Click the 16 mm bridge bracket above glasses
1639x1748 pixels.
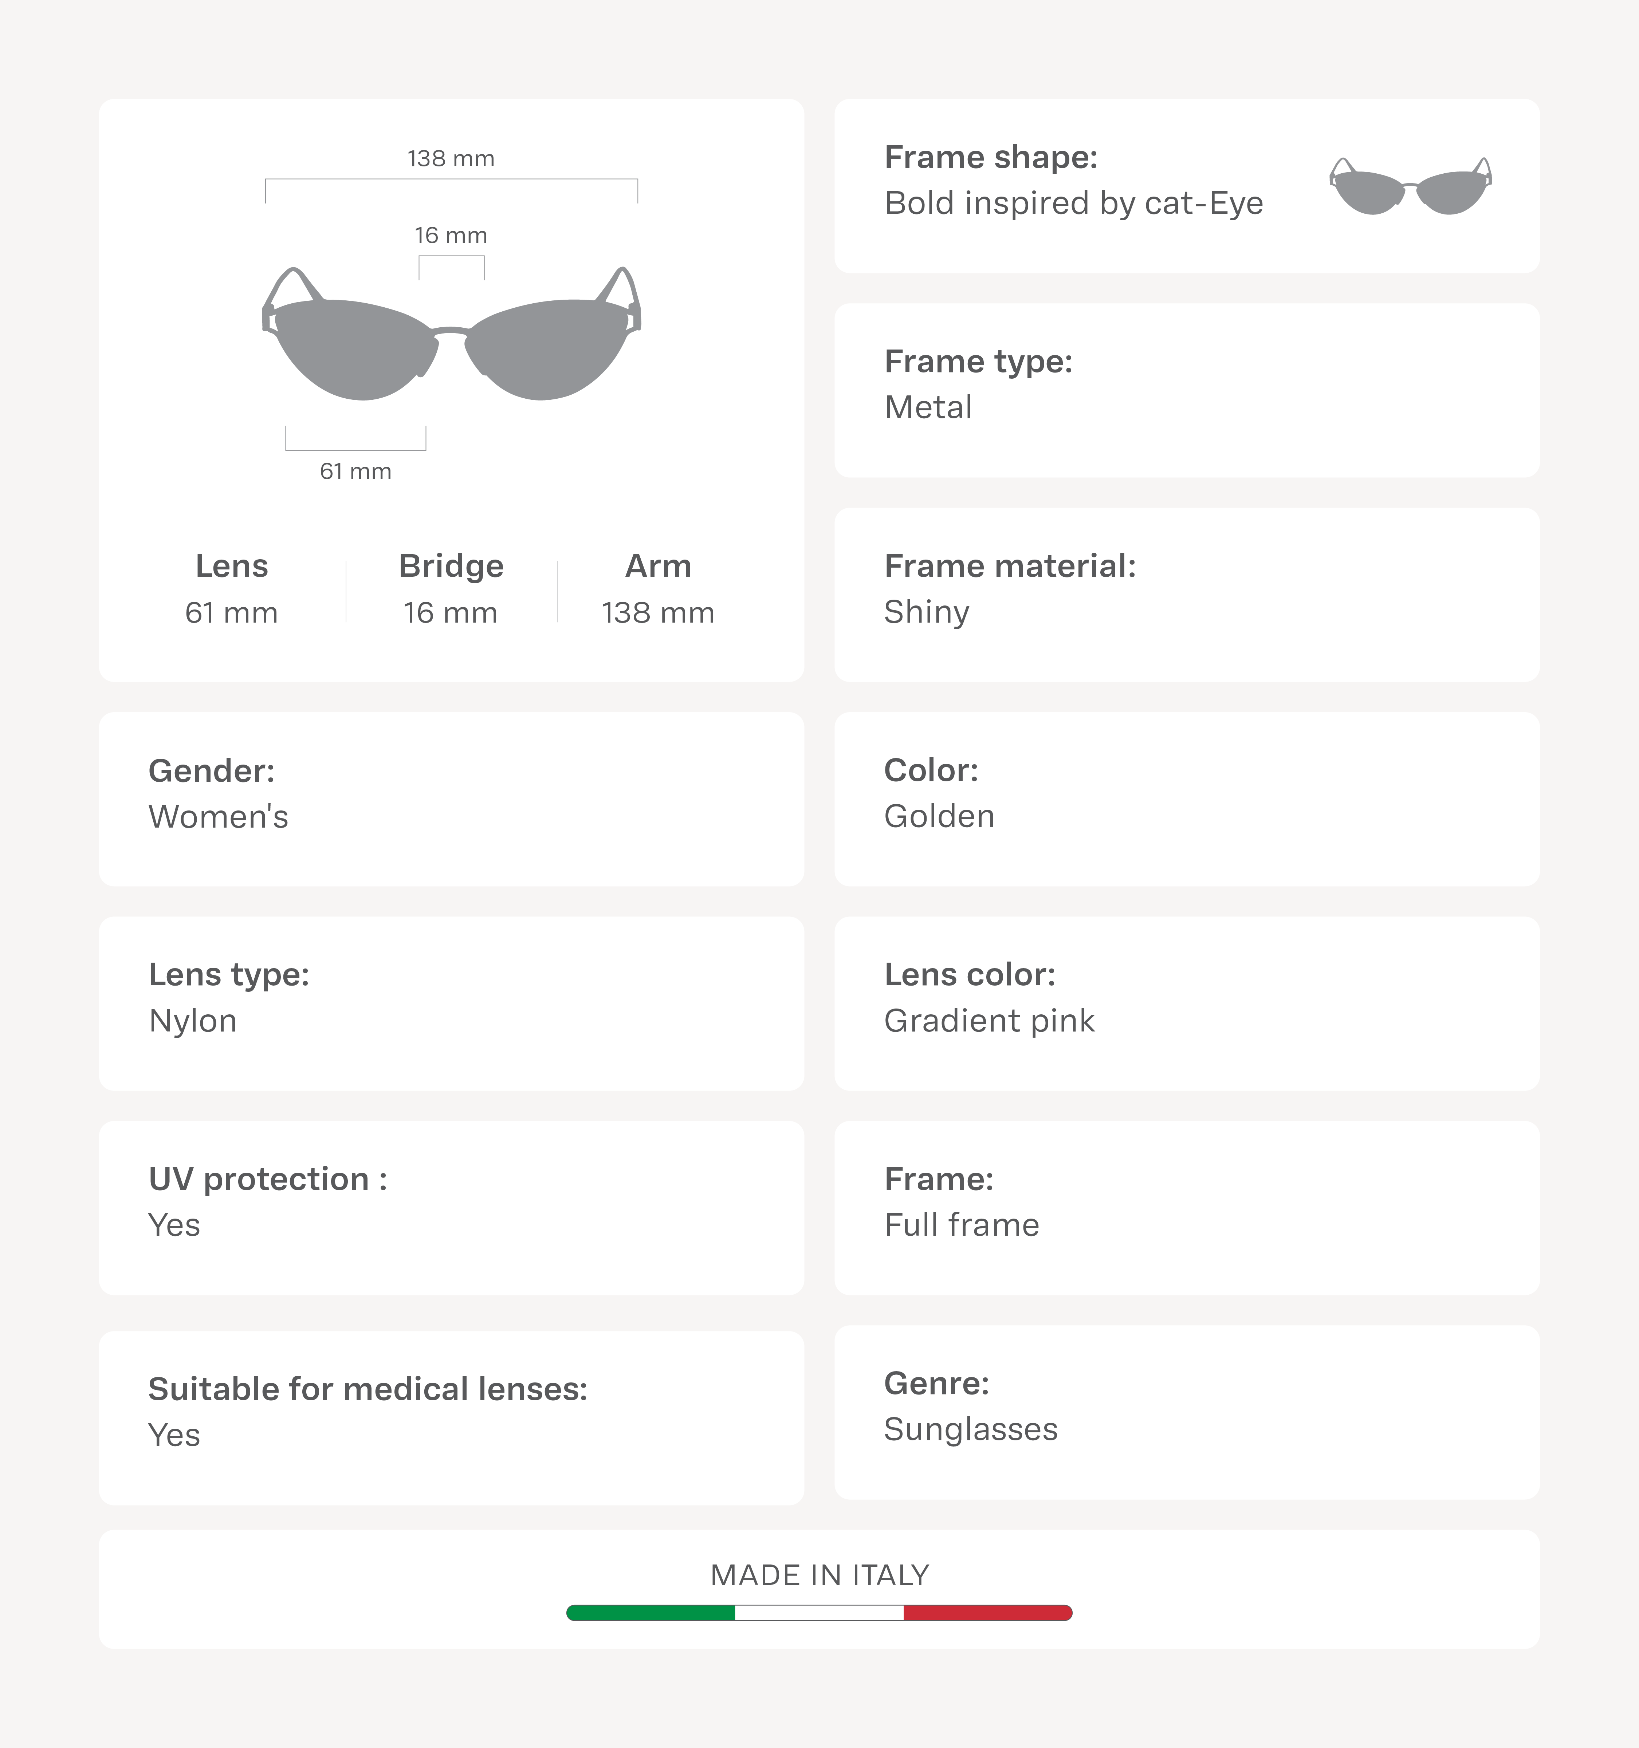click(x=451, y=257)
